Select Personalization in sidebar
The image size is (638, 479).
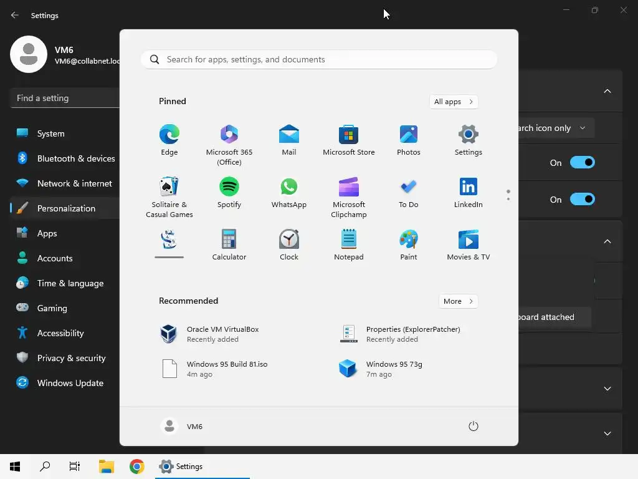coord(65,208)
